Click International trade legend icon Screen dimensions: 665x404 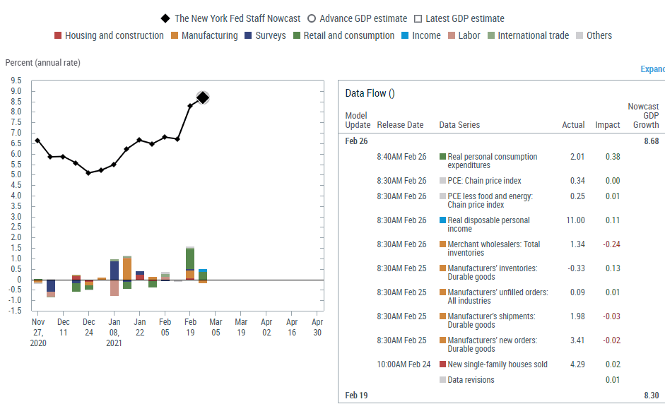pyautogui.click(x=491, y=35)
